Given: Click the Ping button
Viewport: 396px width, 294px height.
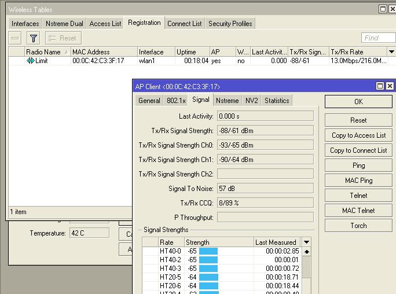Looking at the screenshot, I should click(358, 166).
